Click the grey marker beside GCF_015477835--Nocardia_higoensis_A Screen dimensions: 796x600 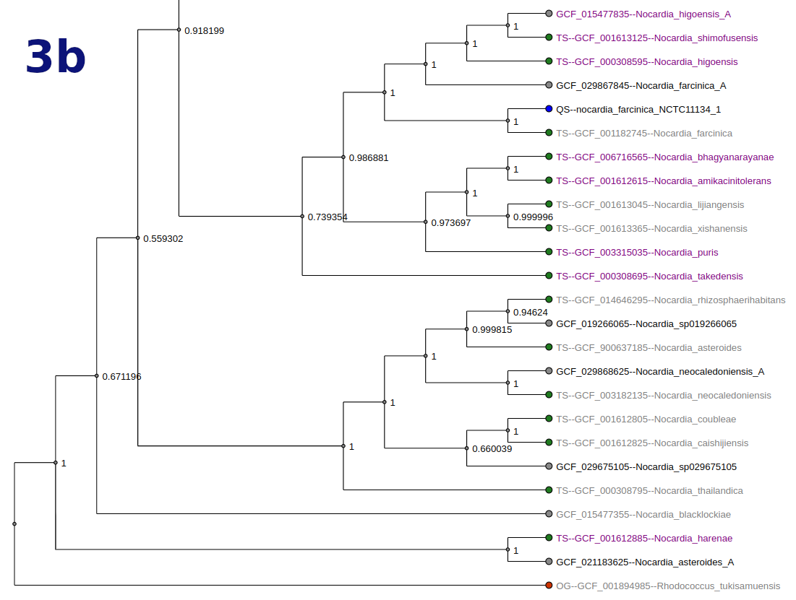click(x=549, y=14)
